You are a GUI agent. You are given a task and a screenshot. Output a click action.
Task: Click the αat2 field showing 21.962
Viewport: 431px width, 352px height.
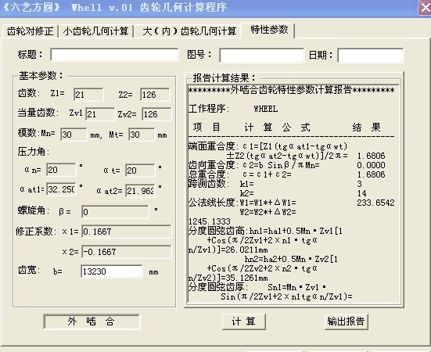tap(140, 190)
